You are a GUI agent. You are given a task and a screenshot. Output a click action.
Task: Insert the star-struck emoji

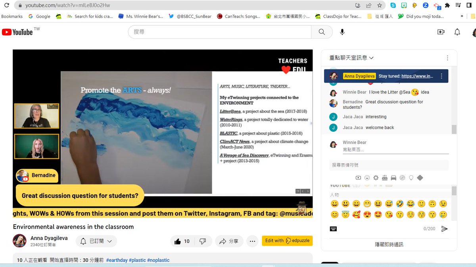tap(378, 215)
